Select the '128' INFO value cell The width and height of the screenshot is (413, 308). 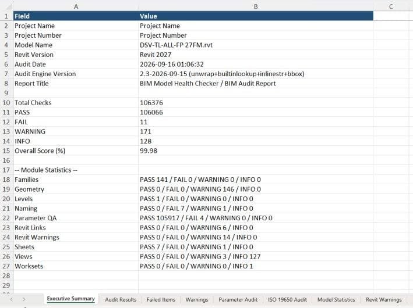tap(256, 141)
